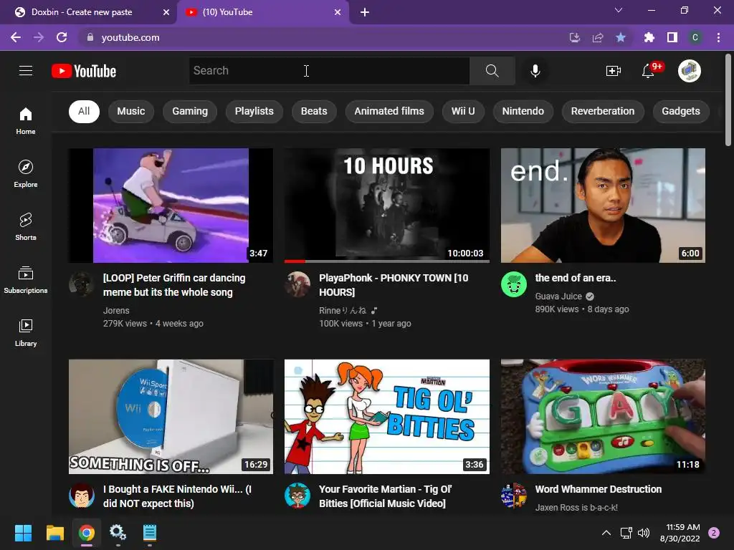The height and width of the screenshot is (550, 734).
Task: Start voice search with the microphone icon
Action: (x=535, y=71)
